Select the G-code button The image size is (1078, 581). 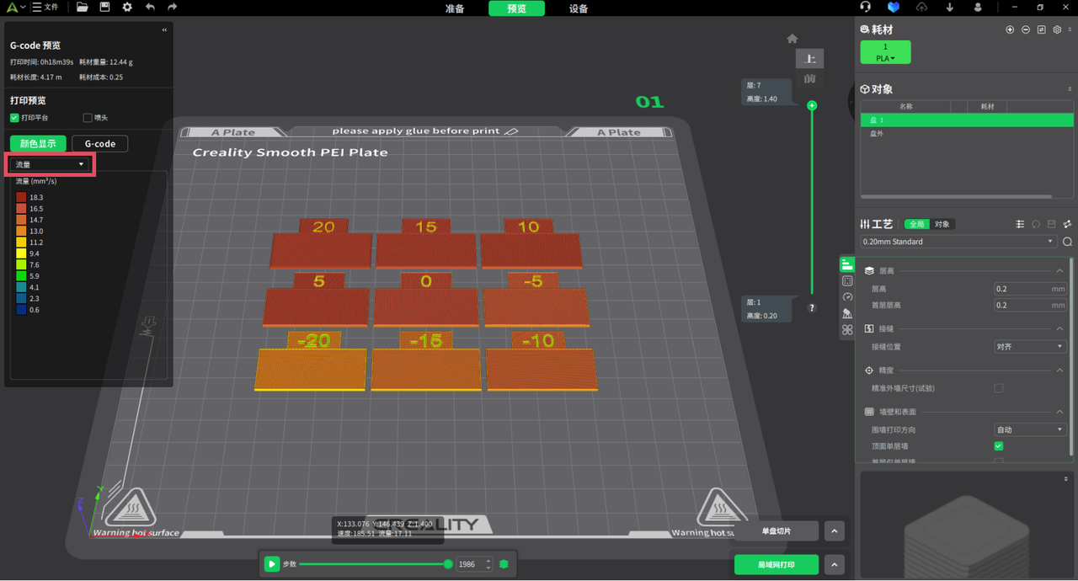(99, 143)
